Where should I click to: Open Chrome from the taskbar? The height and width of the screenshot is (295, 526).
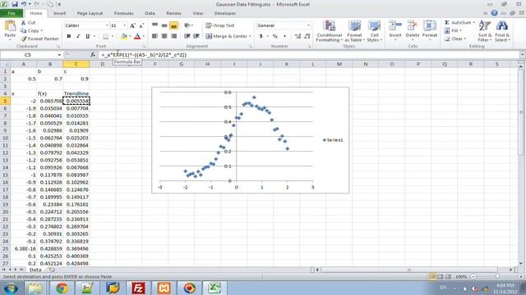62,288
